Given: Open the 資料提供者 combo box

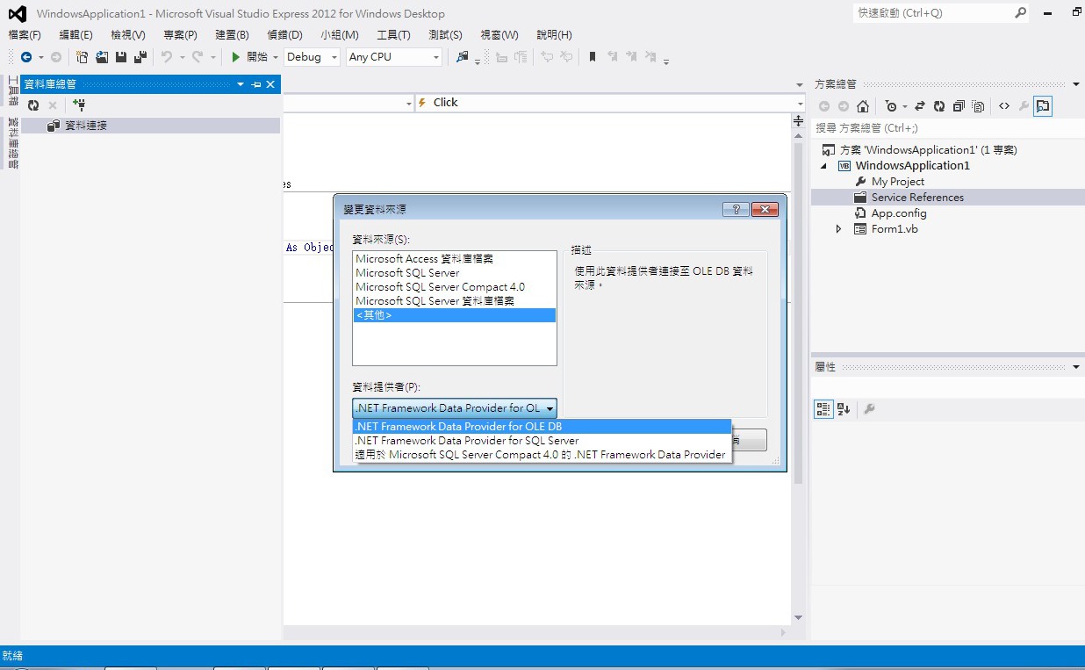Looking at the screenshot, I should pos(455,408).
